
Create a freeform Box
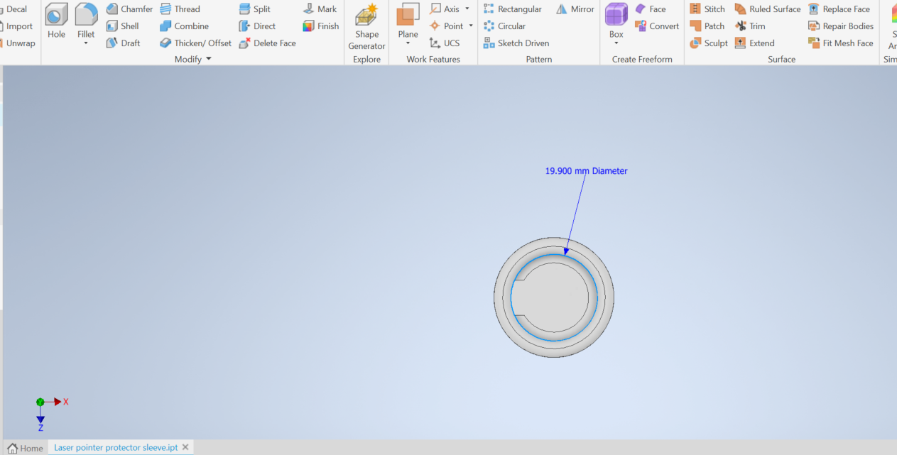click(616, 19)
